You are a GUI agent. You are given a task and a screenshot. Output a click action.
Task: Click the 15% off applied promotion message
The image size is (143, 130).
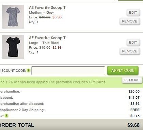tap(53, 82)
